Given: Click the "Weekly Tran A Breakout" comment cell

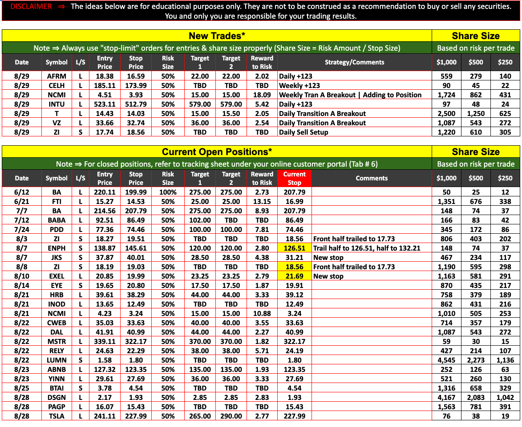Looking at the screenshot, I should click(x=350, y=95).
